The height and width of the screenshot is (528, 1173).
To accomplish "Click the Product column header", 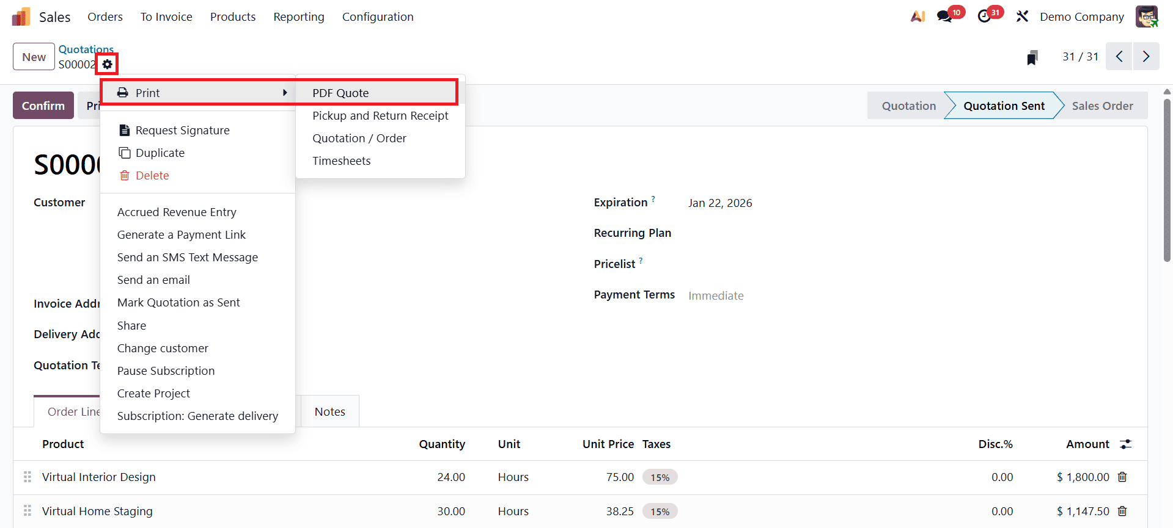I will pos(63,444).
